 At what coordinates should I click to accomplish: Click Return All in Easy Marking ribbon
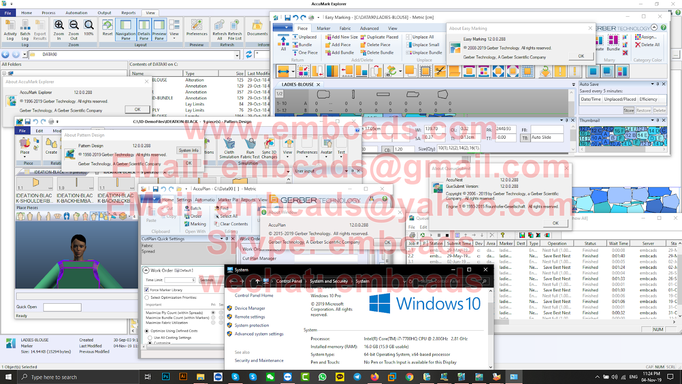[x=283, y=44]
